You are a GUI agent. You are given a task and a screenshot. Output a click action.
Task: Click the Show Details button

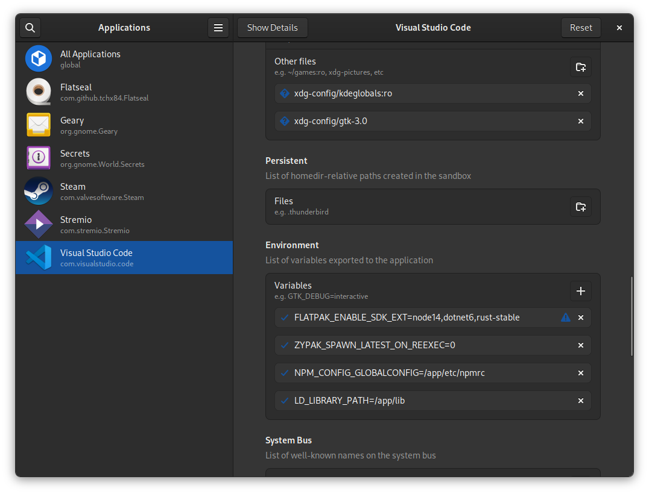coord(272,27)
